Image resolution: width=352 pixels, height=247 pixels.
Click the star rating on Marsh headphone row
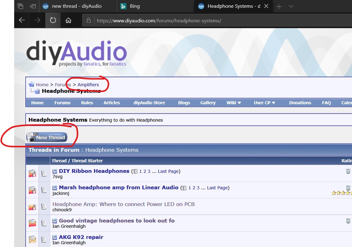tap(342, 193)
